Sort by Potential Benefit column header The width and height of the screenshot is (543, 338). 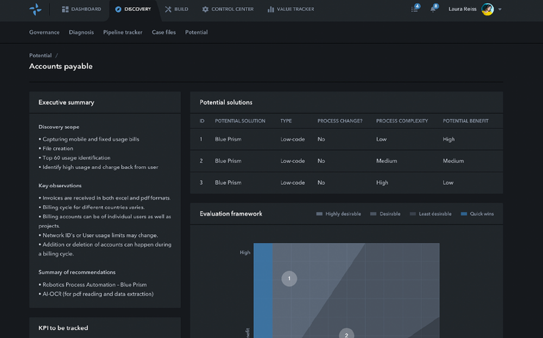[x=465, y=121]
